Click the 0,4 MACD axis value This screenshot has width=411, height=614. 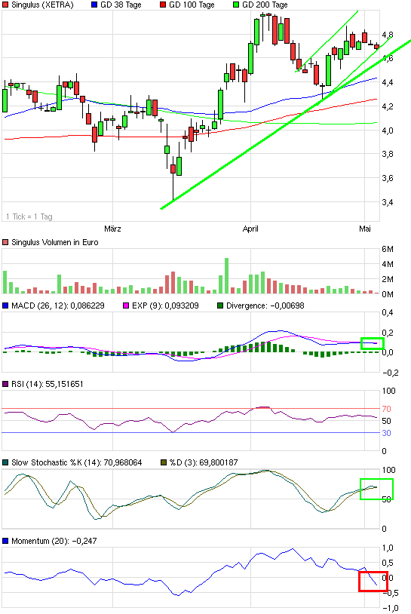click(x=388, y=312)
